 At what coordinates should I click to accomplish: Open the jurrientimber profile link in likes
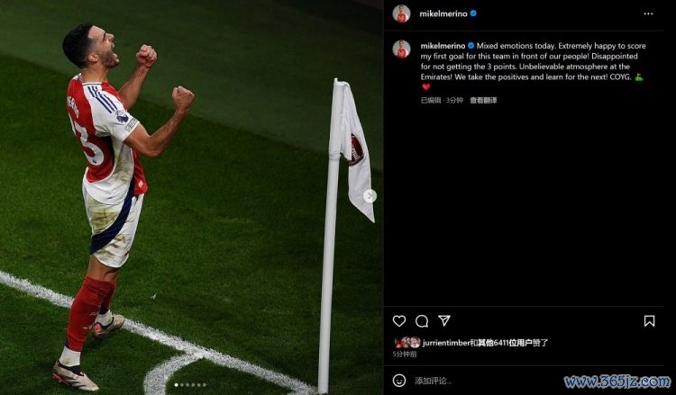(x=446, y=343)
